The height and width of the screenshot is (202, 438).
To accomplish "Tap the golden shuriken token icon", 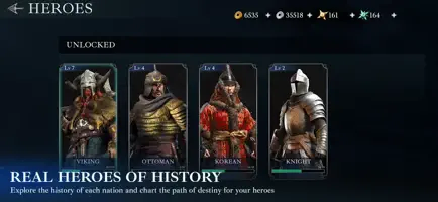I will (322, 15).
